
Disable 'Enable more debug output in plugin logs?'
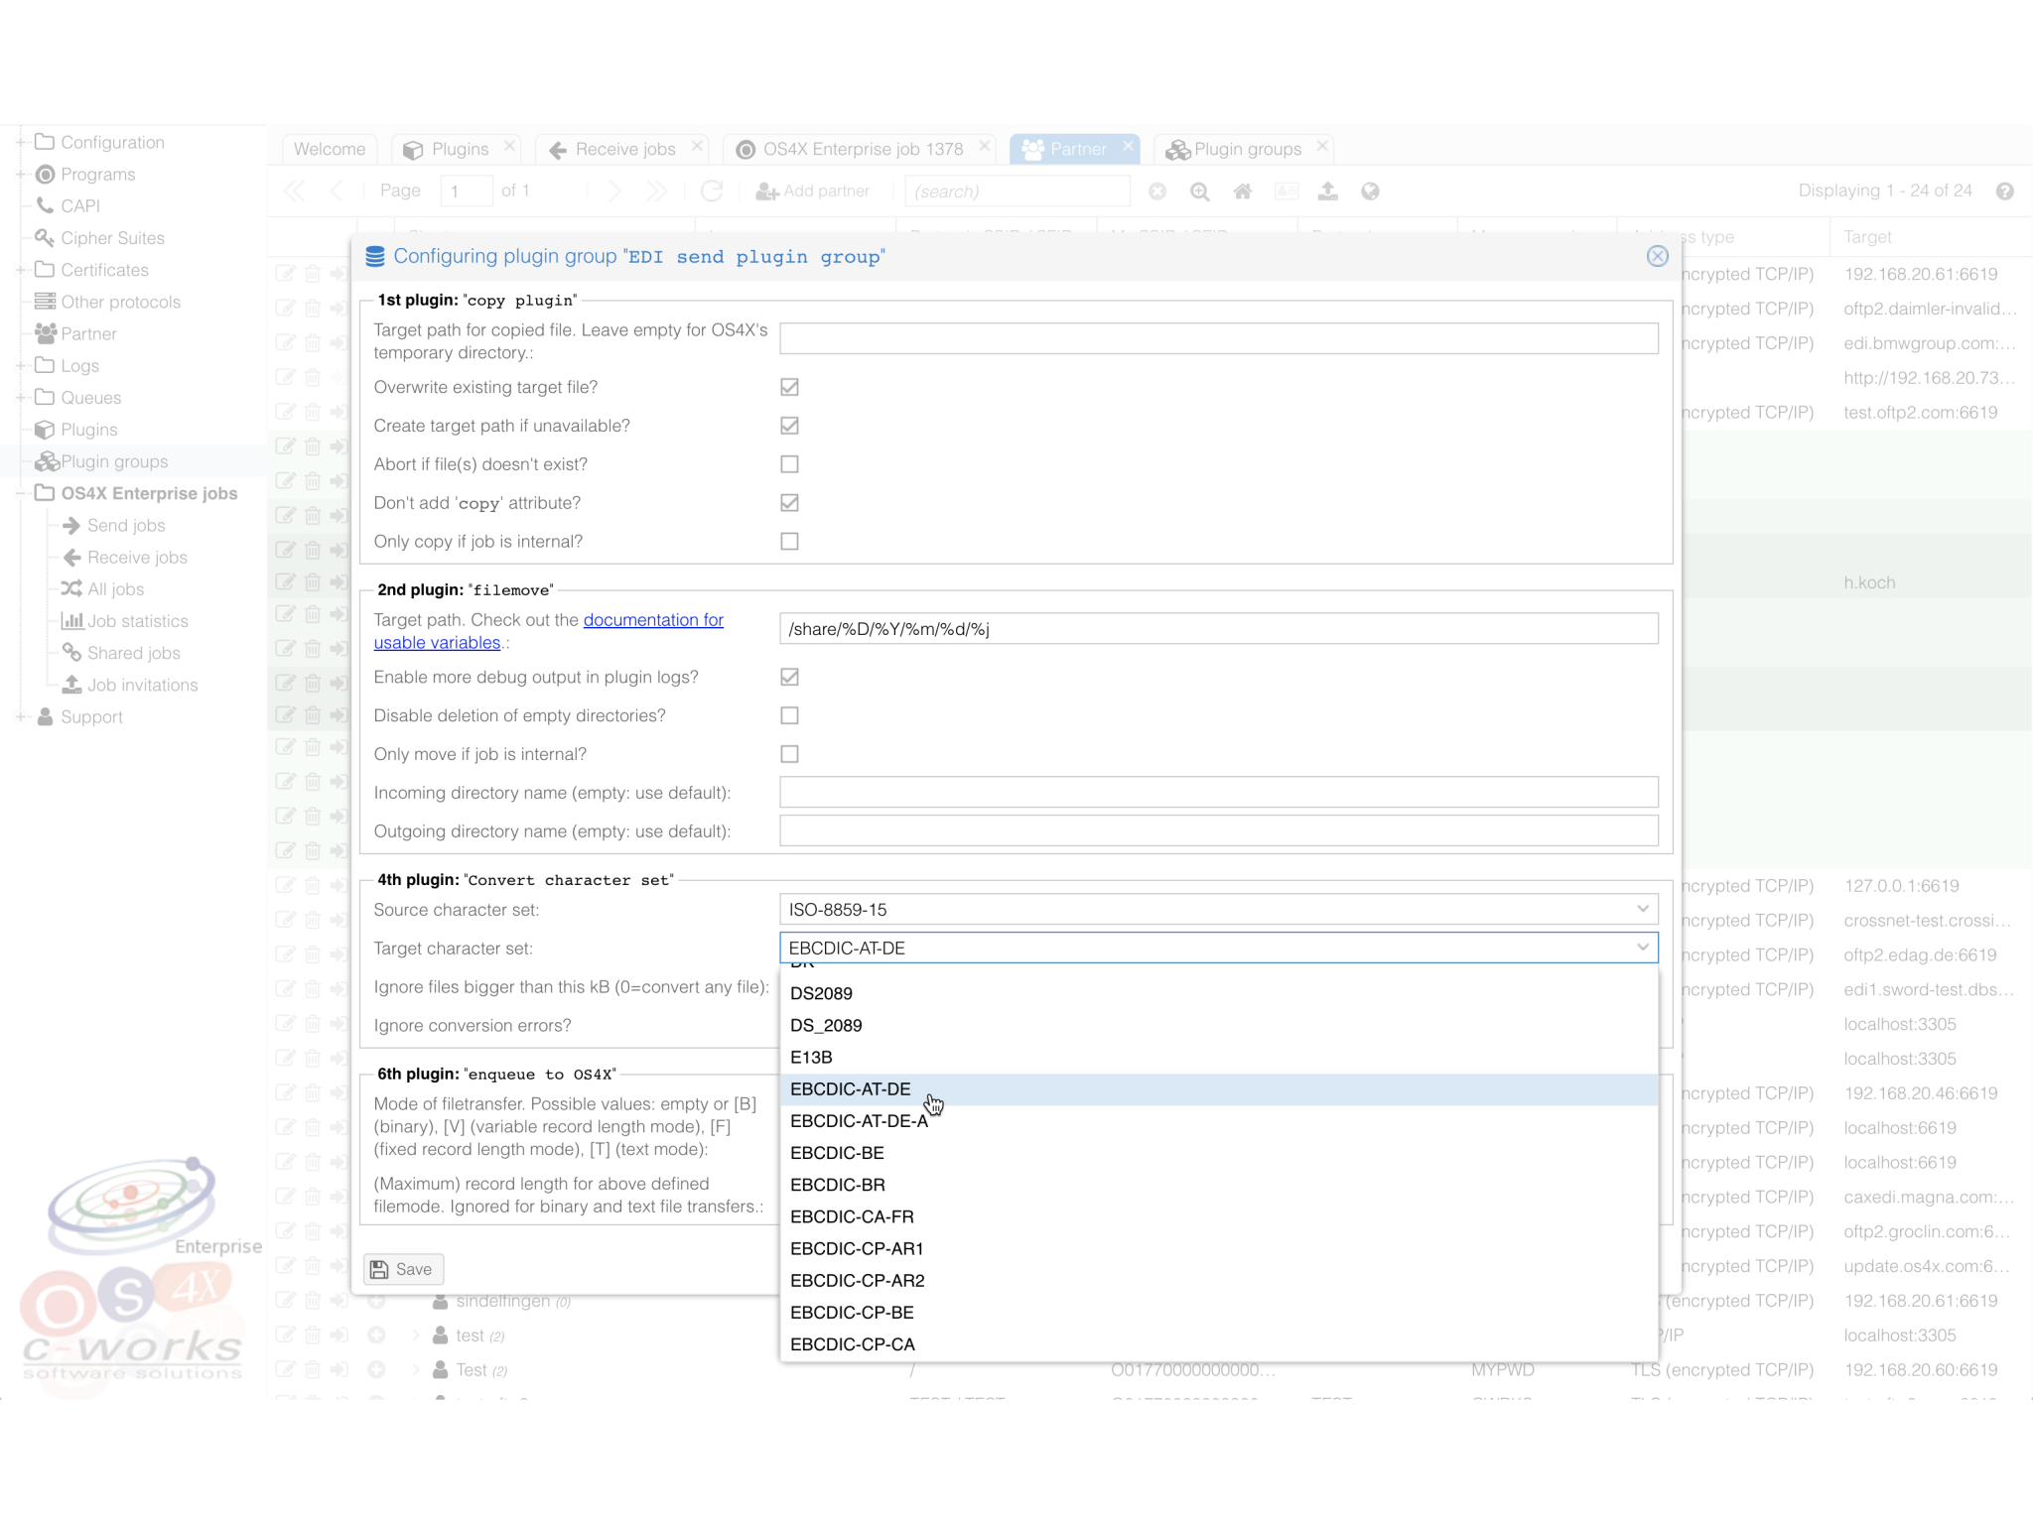tap(789, 677)
